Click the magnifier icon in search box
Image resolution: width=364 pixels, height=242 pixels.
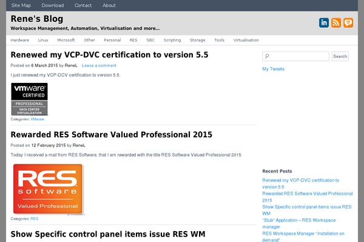(267, 56)
